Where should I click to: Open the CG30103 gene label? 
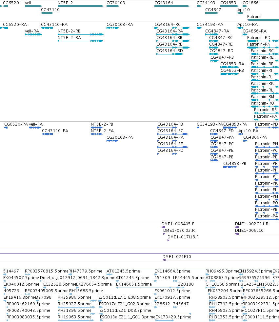pyautogui.click(x=116, y=3)
